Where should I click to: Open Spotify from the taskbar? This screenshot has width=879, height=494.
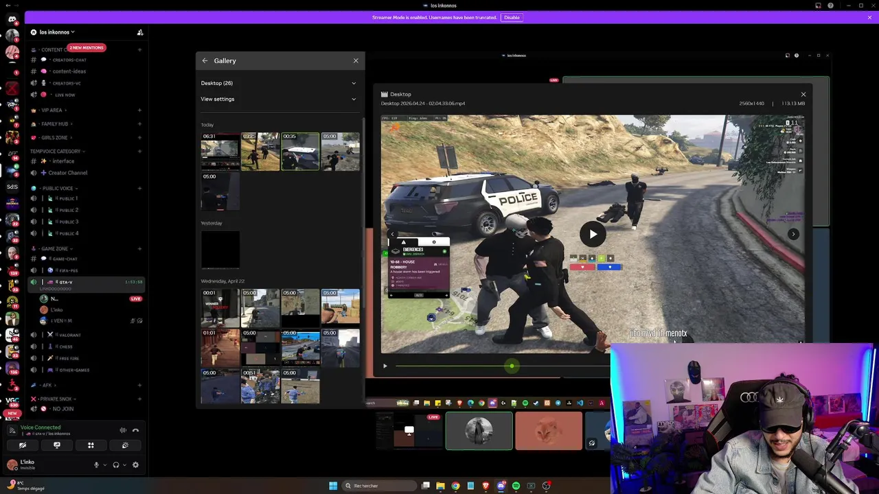click(516, 486)
